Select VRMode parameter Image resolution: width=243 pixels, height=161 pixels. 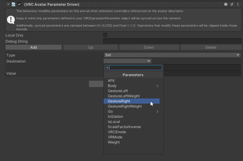coord(132,137)
